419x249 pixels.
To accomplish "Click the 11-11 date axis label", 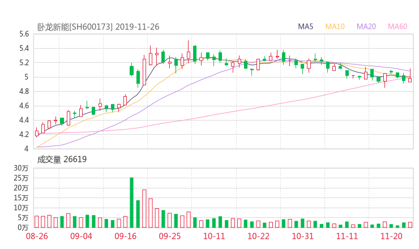I will pos(347,236).
